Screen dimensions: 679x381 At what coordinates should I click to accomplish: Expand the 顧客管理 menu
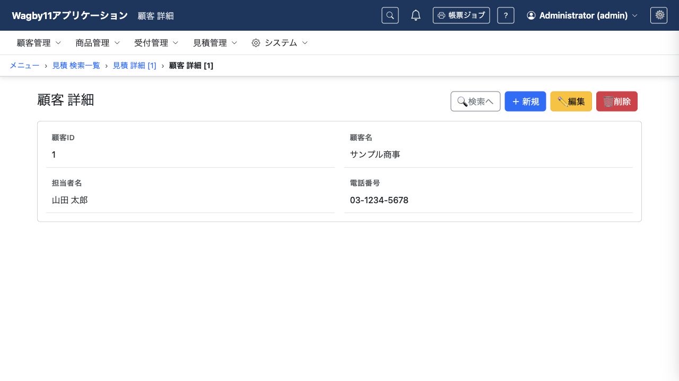39,43
